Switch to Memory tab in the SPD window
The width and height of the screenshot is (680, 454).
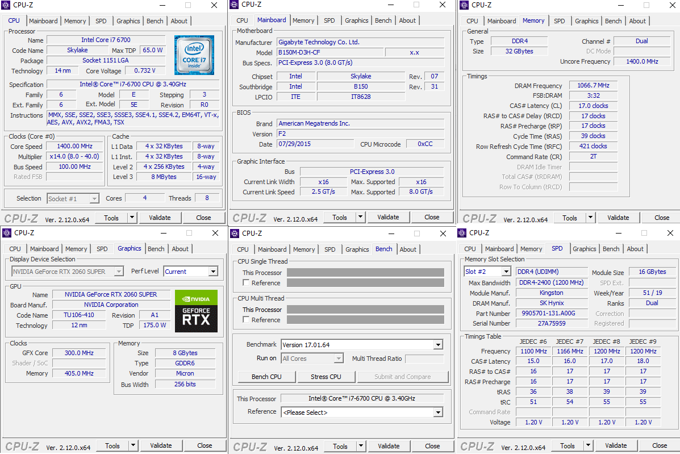point(531,249)
